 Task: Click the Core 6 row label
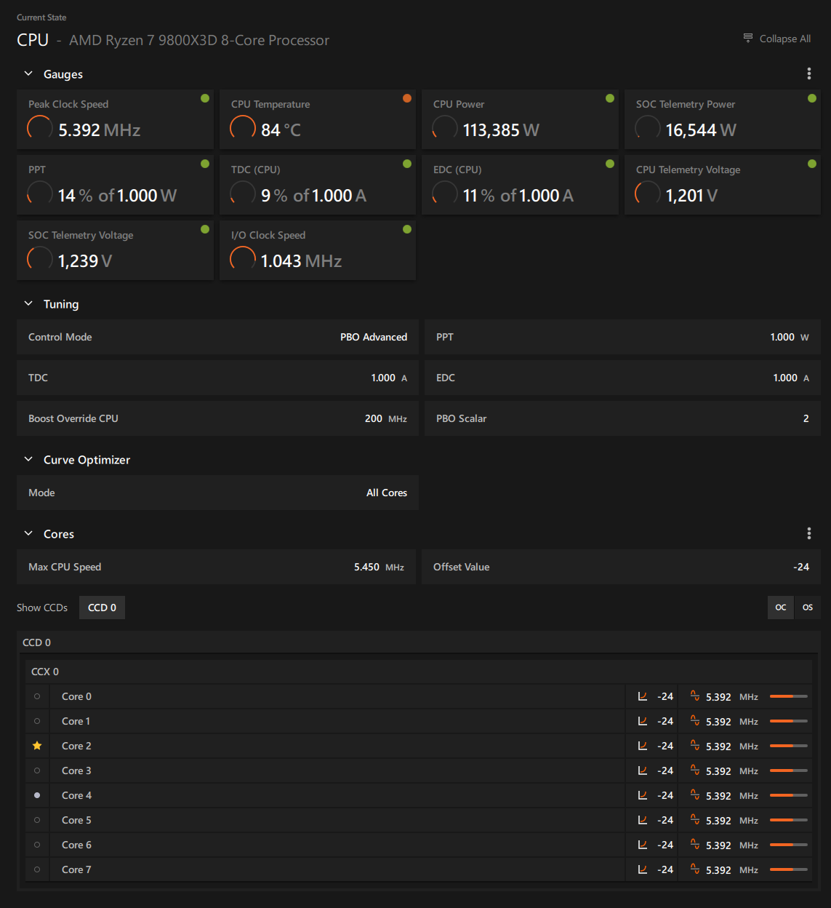76,845
